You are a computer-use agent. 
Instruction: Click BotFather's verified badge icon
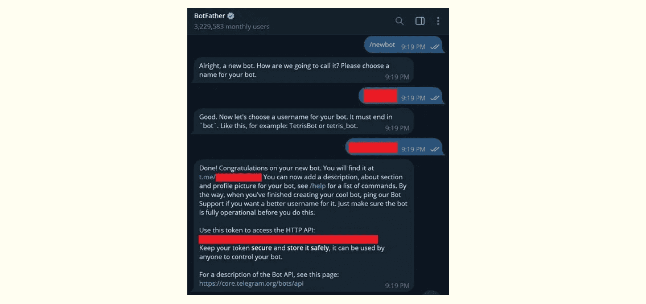(231, 16)
